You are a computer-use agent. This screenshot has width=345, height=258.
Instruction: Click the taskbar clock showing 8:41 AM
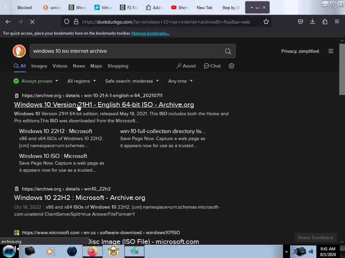click(x=327, y=251)
